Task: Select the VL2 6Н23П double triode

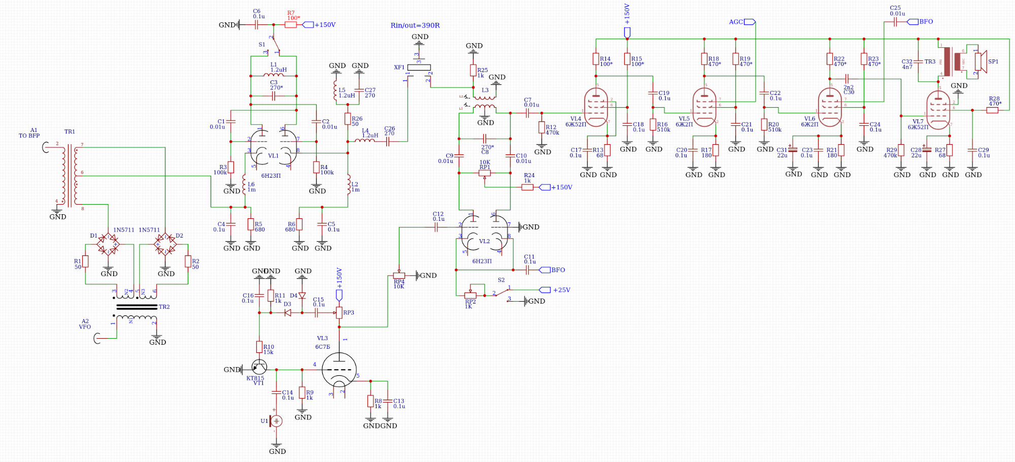Action: pyautogui.click(x=485, y=233)
